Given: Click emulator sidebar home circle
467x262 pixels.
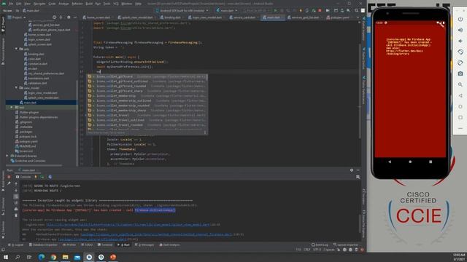Looking at the screenshot, I should 460,106.
